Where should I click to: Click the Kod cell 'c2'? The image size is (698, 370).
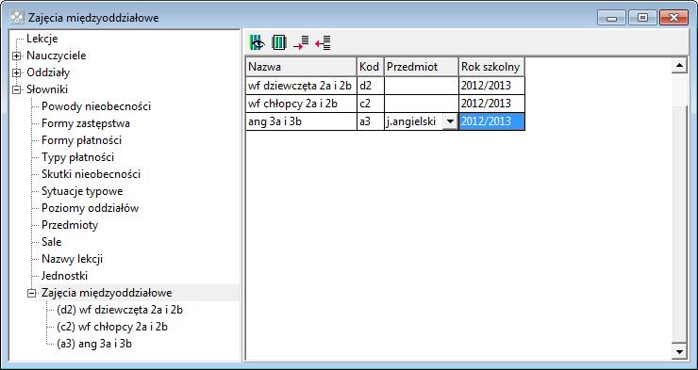tap(370, 104)
